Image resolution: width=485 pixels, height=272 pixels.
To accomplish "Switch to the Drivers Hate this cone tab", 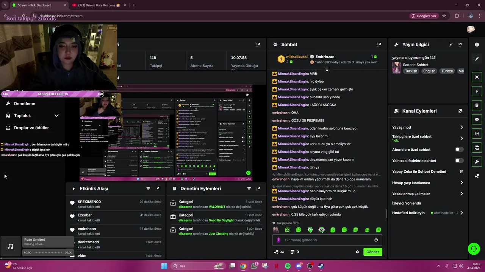I will coord(99,5).
